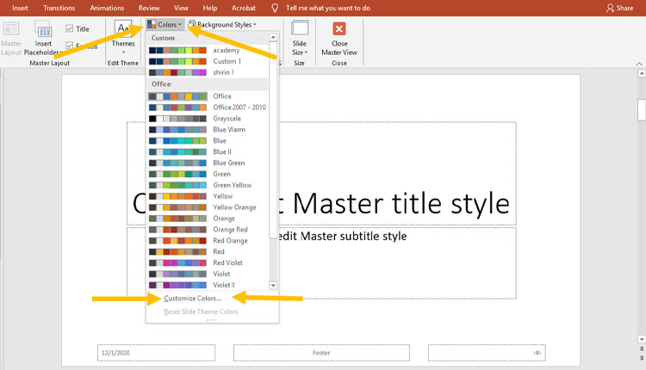
Task: Click the Share icon
Action: click(611, 8)
